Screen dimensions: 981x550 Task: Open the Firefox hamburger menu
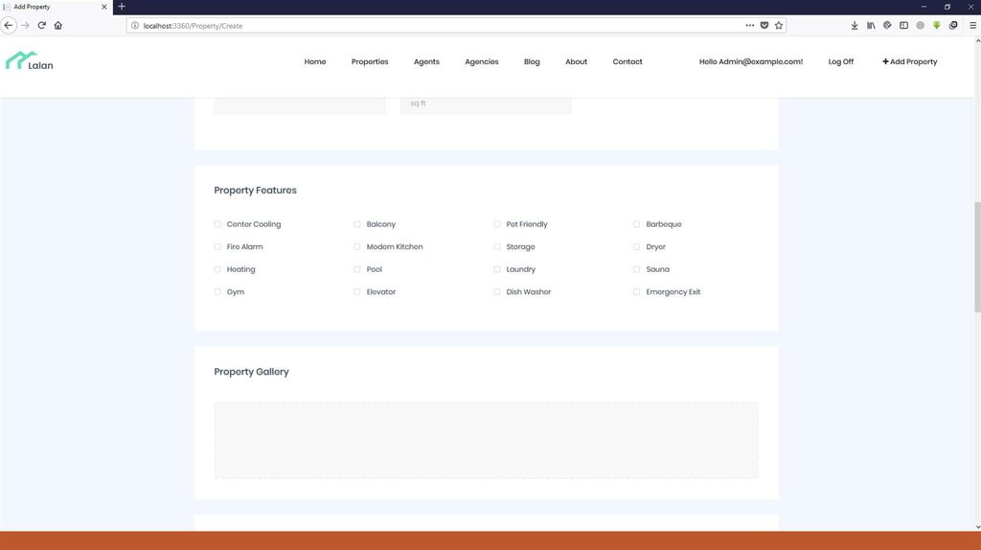(x=972, y=25)
